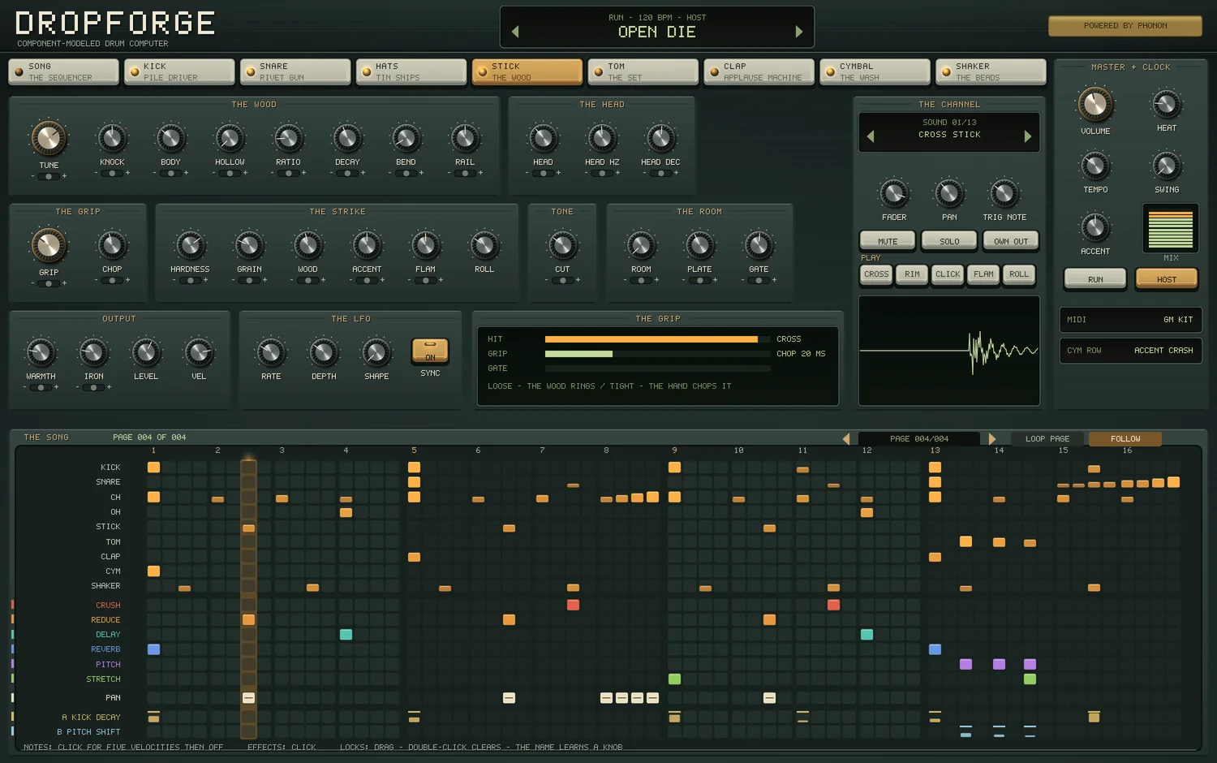Switch to the SNARE Rivet Gun tab

point(296,71)
